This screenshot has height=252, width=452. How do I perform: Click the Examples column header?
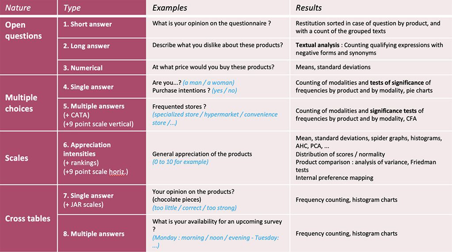[218, 8]
